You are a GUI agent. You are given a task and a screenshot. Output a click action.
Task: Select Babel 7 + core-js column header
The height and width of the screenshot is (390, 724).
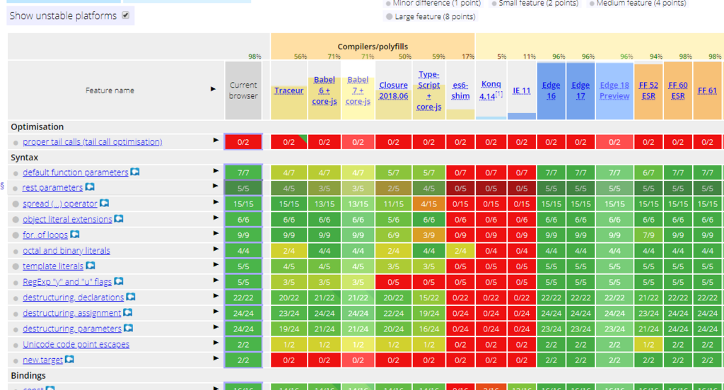tap(358, 90)
